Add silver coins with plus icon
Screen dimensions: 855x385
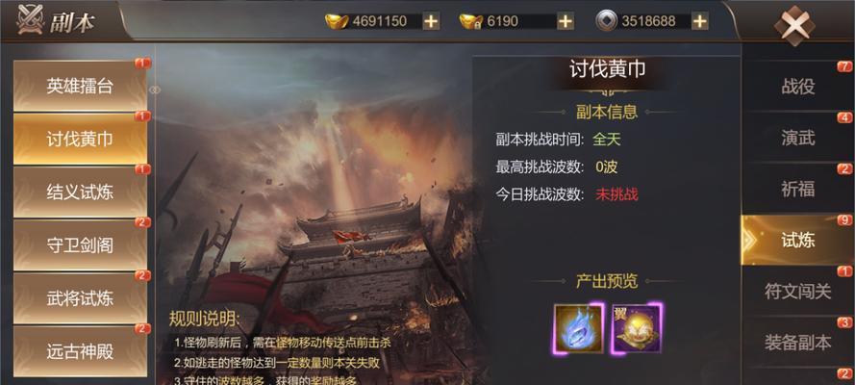pyautogui.click(x=699, y=21)
